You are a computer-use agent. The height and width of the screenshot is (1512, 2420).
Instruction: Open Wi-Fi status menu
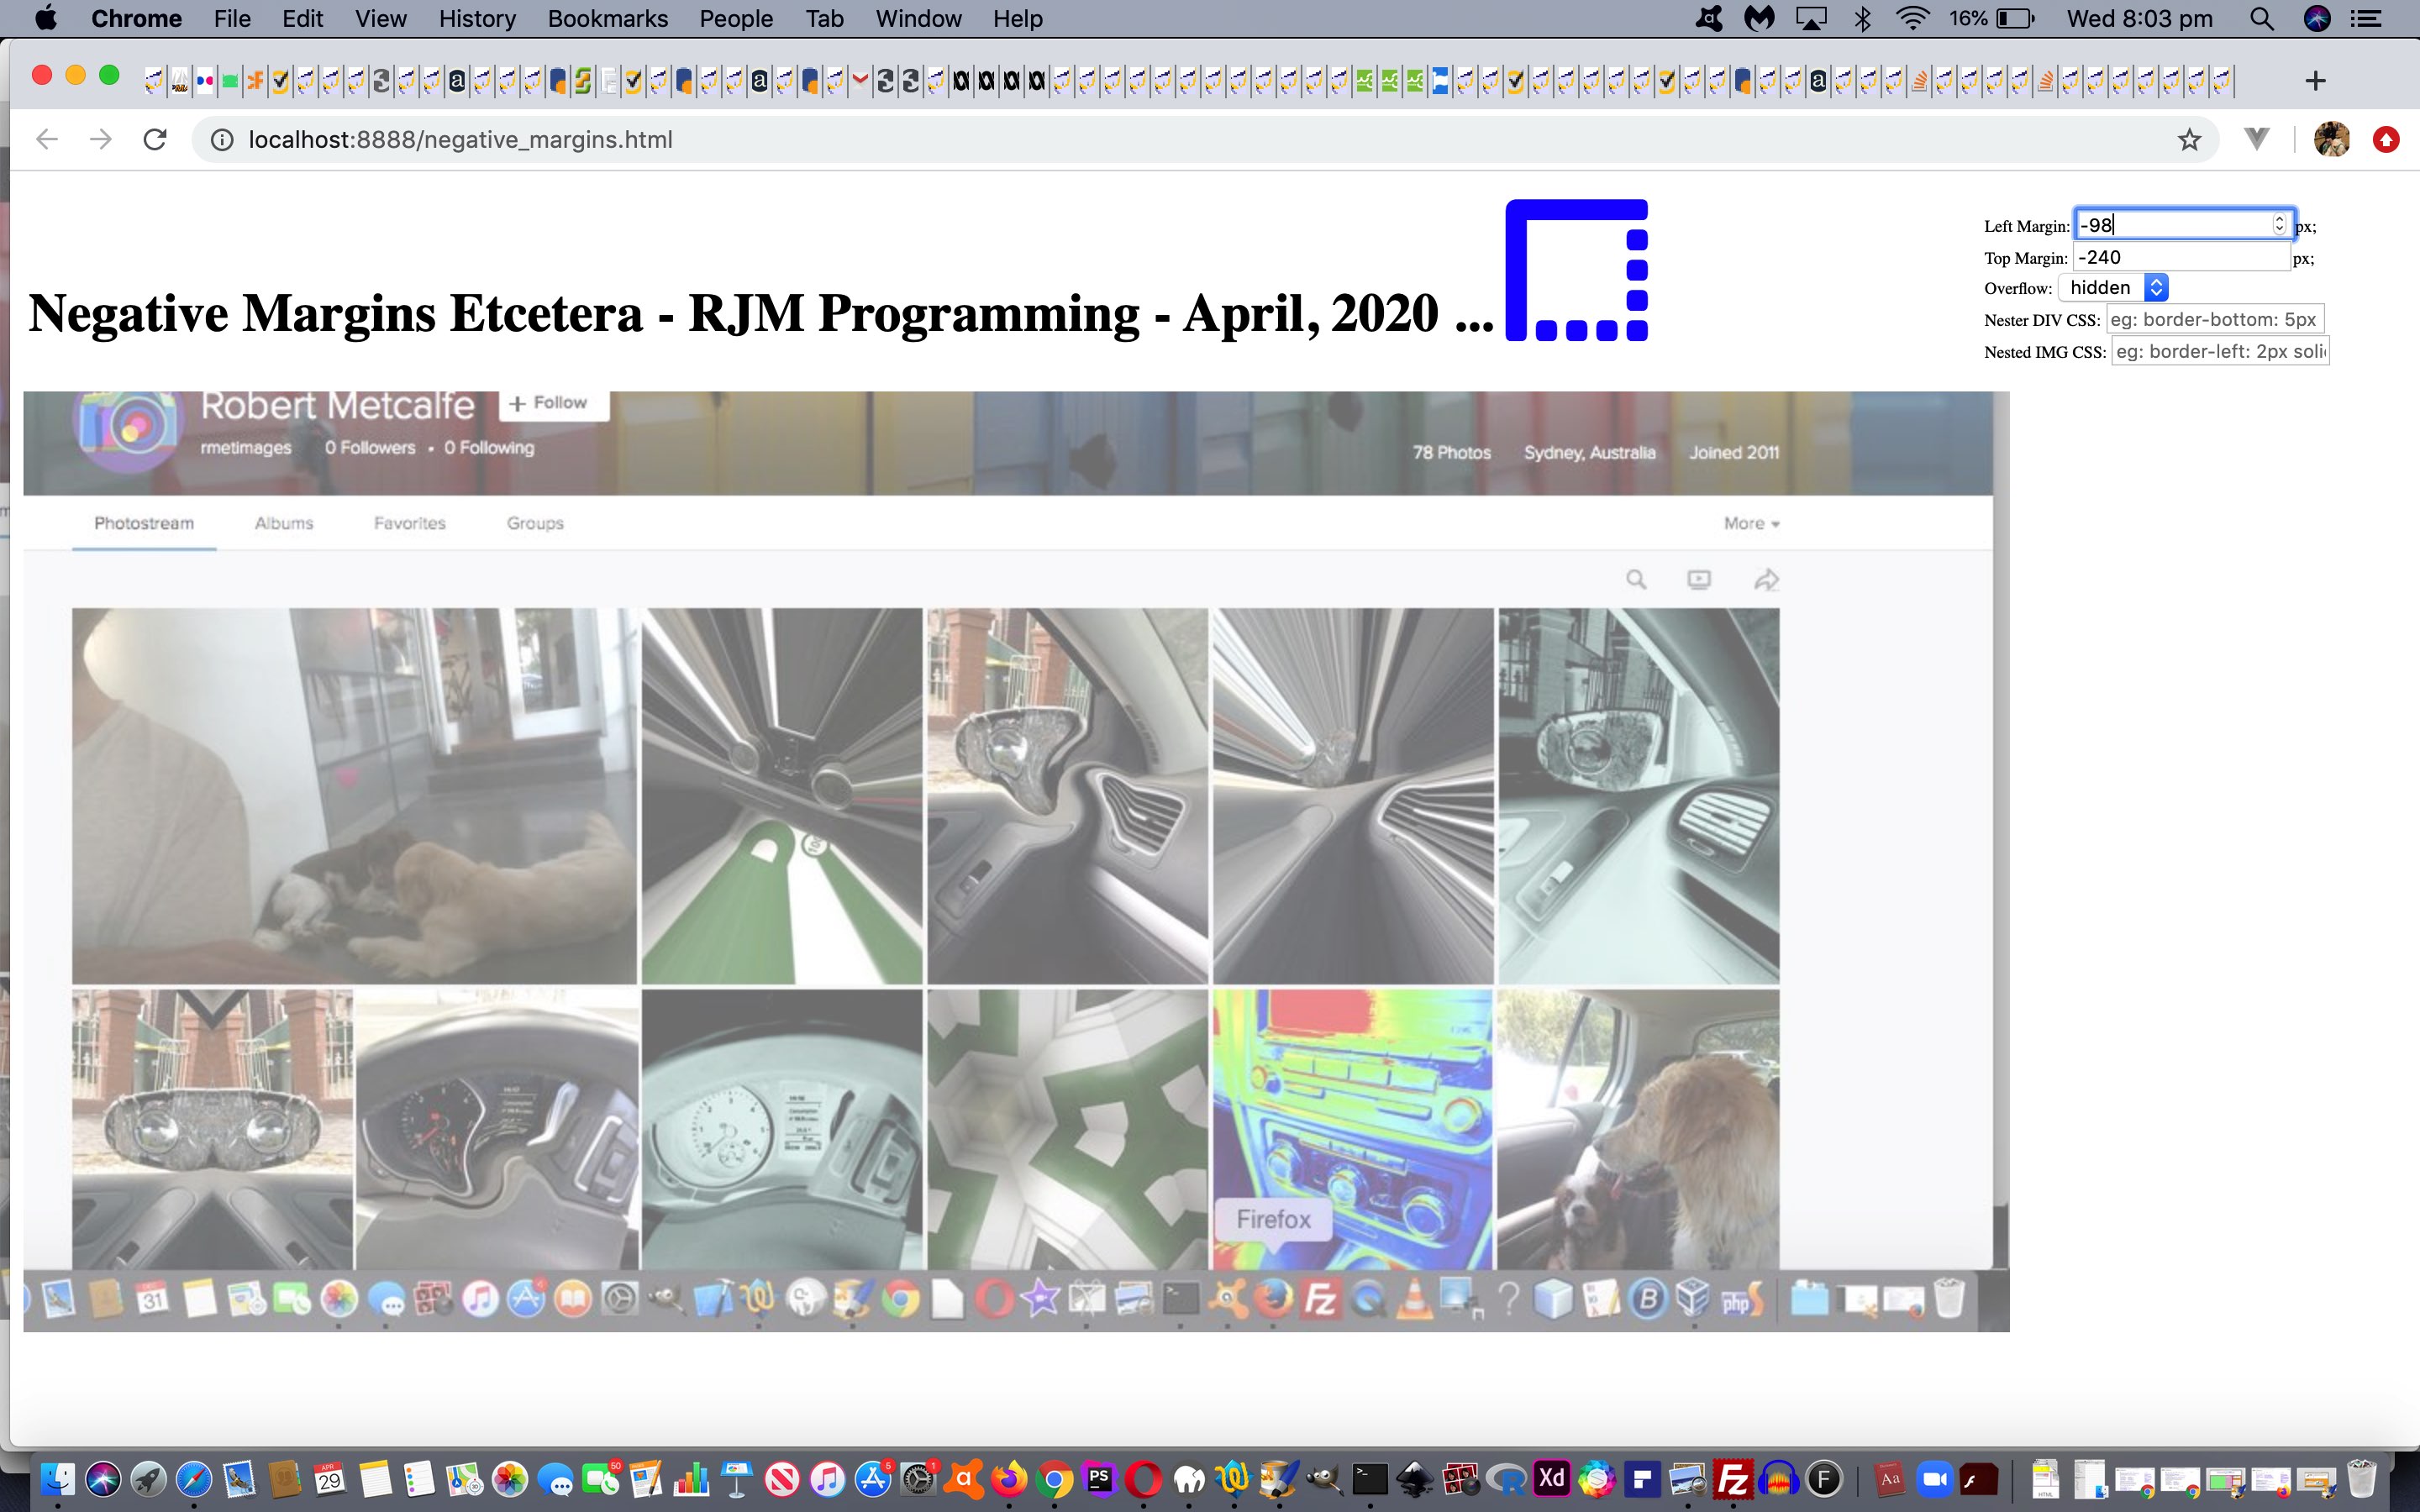(1913, 18)
